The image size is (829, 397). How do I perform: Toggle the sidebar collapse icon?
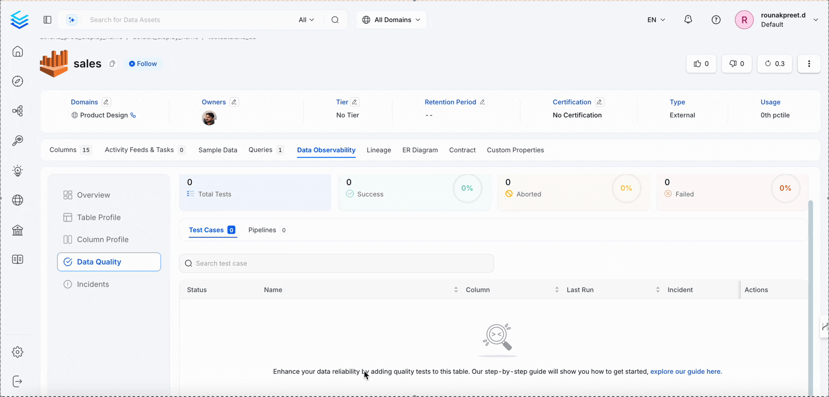coord(47,20)
